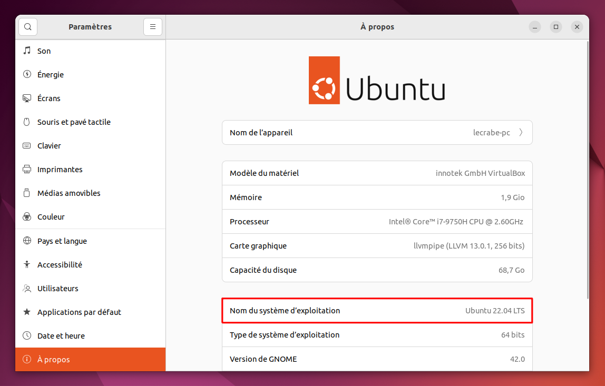Click the star icon for Applications par défaut
The image size is (605, 386).
pyautogui.click(x=27, y=312)
